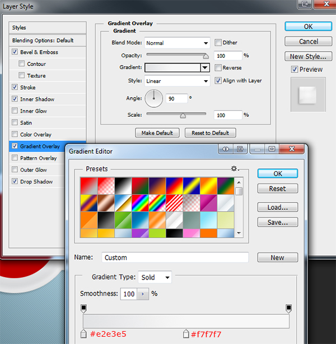Cancel the Layer Style dialog
Image resolution: width=336 pixels, height=344 pixels.
coord(308,42)
